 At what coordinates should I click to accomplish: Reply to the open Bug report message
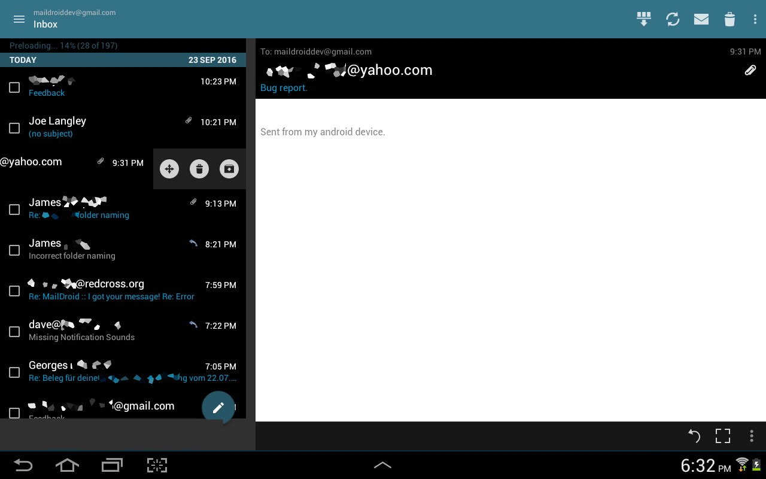coord(694,436)
